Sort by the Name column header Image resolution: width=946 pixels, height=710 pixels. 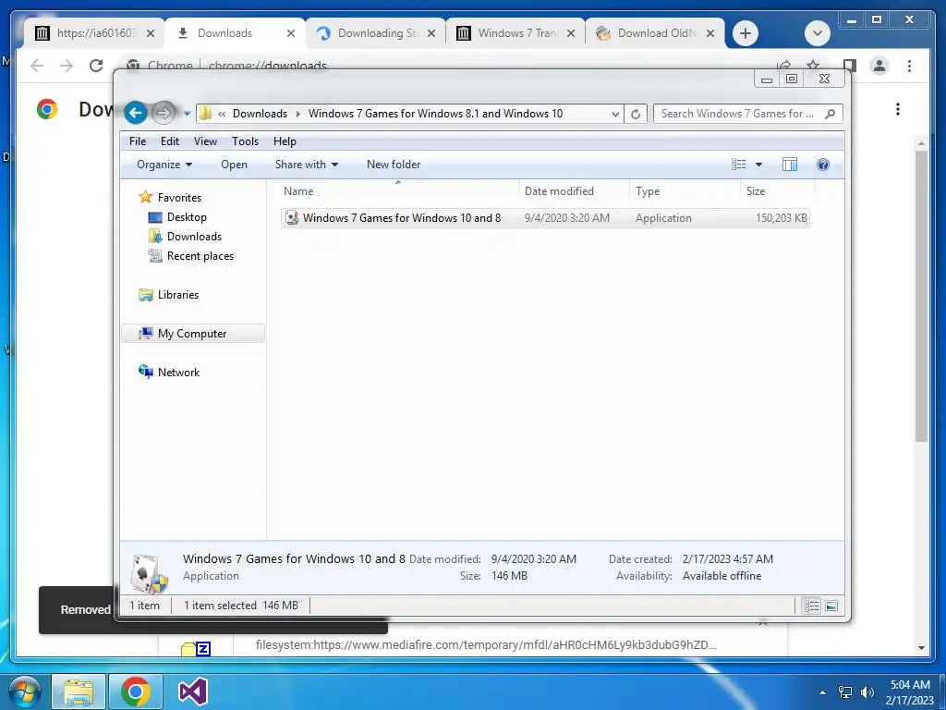tap(398, 190)
